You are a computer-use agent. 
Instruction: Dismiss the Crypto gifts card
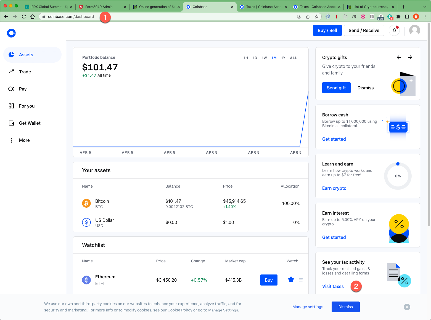(365, 88)
